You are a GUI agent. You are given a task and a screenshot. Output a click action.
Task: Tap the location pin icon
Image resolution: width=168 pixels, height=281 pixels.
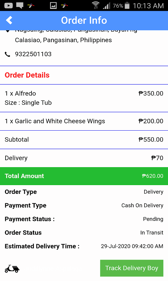coord(7,31)
